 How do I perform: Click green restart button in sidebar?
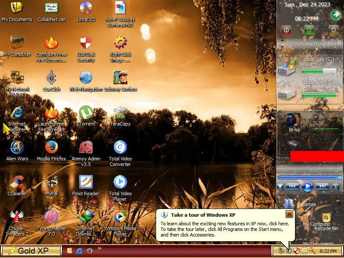coord(309,30)
